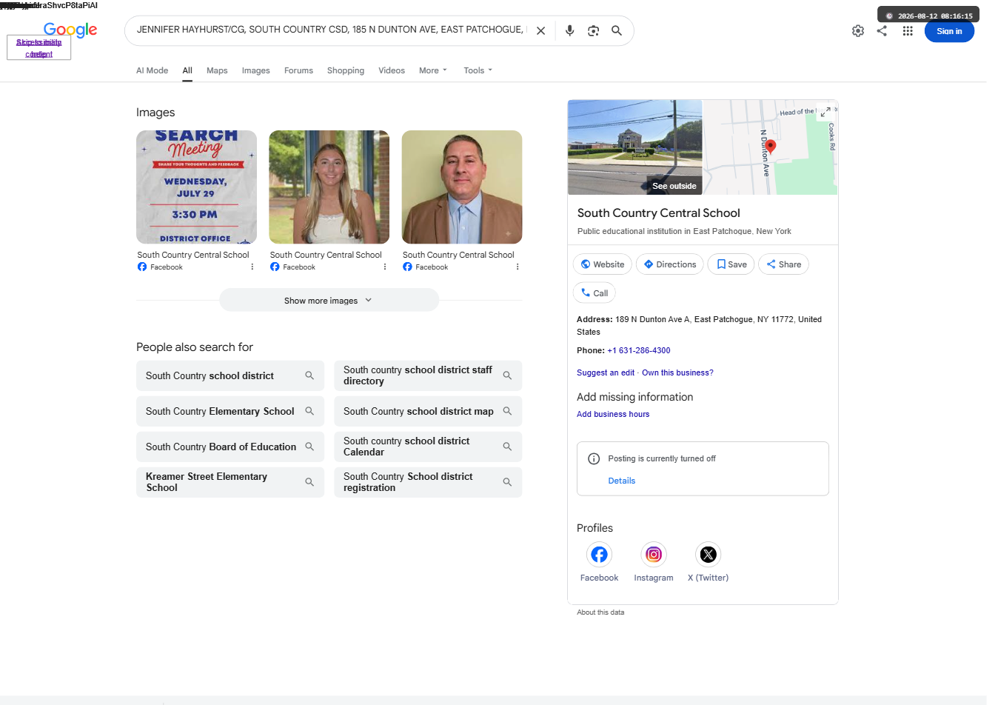Open the school's Website button
The width and height of the screenshot is (998, 705).
(601, 264)
